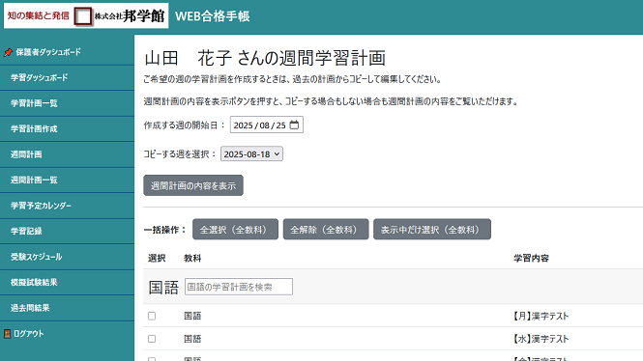Click the 学習内容 column header
The image size is (643, 361).
point(531,259)
